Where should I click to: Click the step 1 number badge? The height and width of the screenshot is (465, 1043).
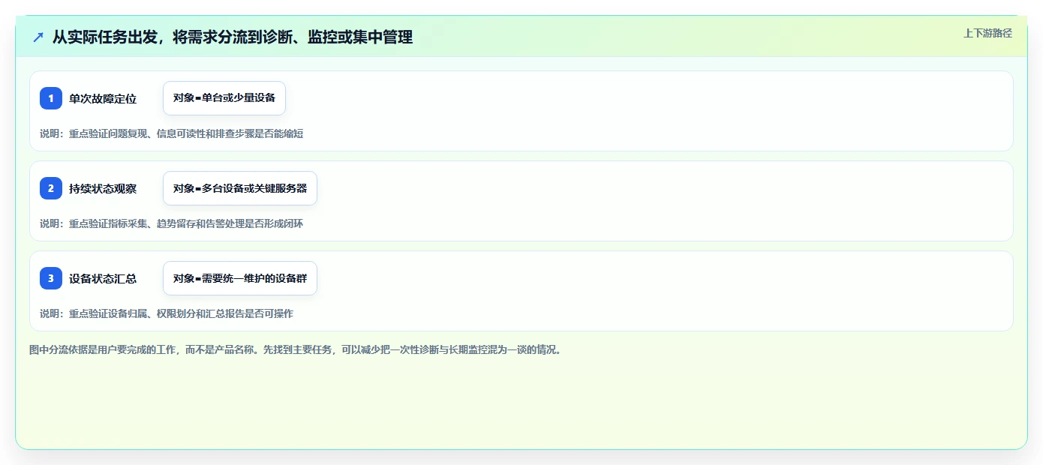pos(51,98)
